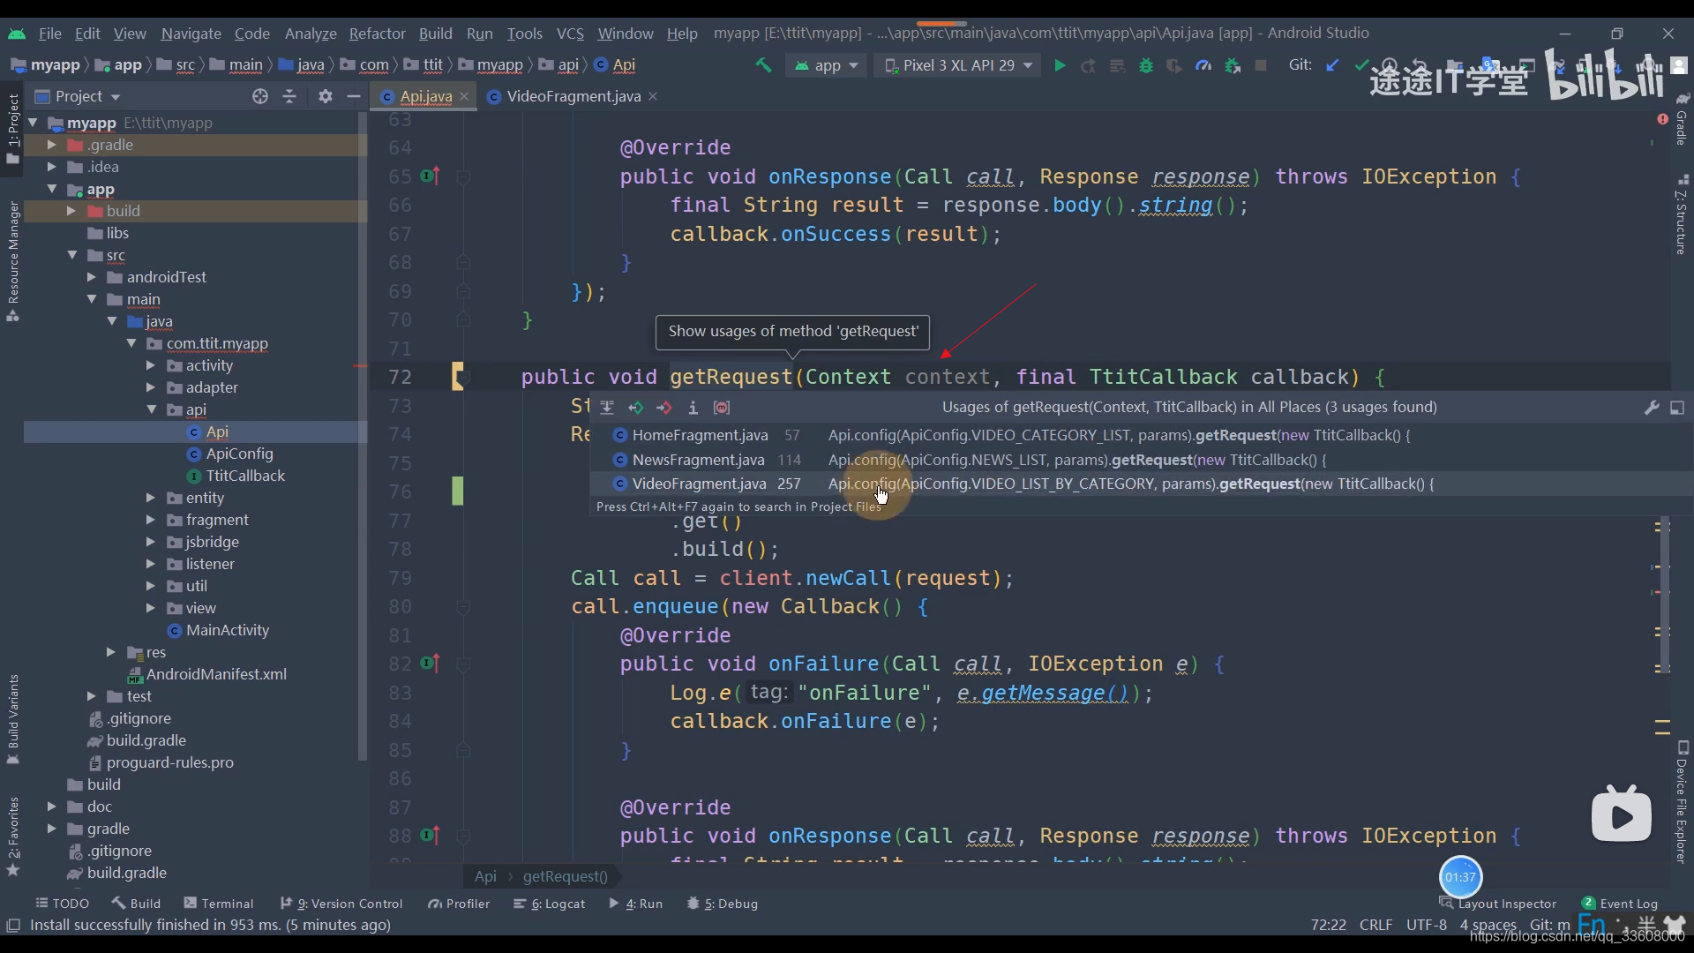1694x953 pixels.
Task: Expand the activity package arrow
Action: point(150,365)
